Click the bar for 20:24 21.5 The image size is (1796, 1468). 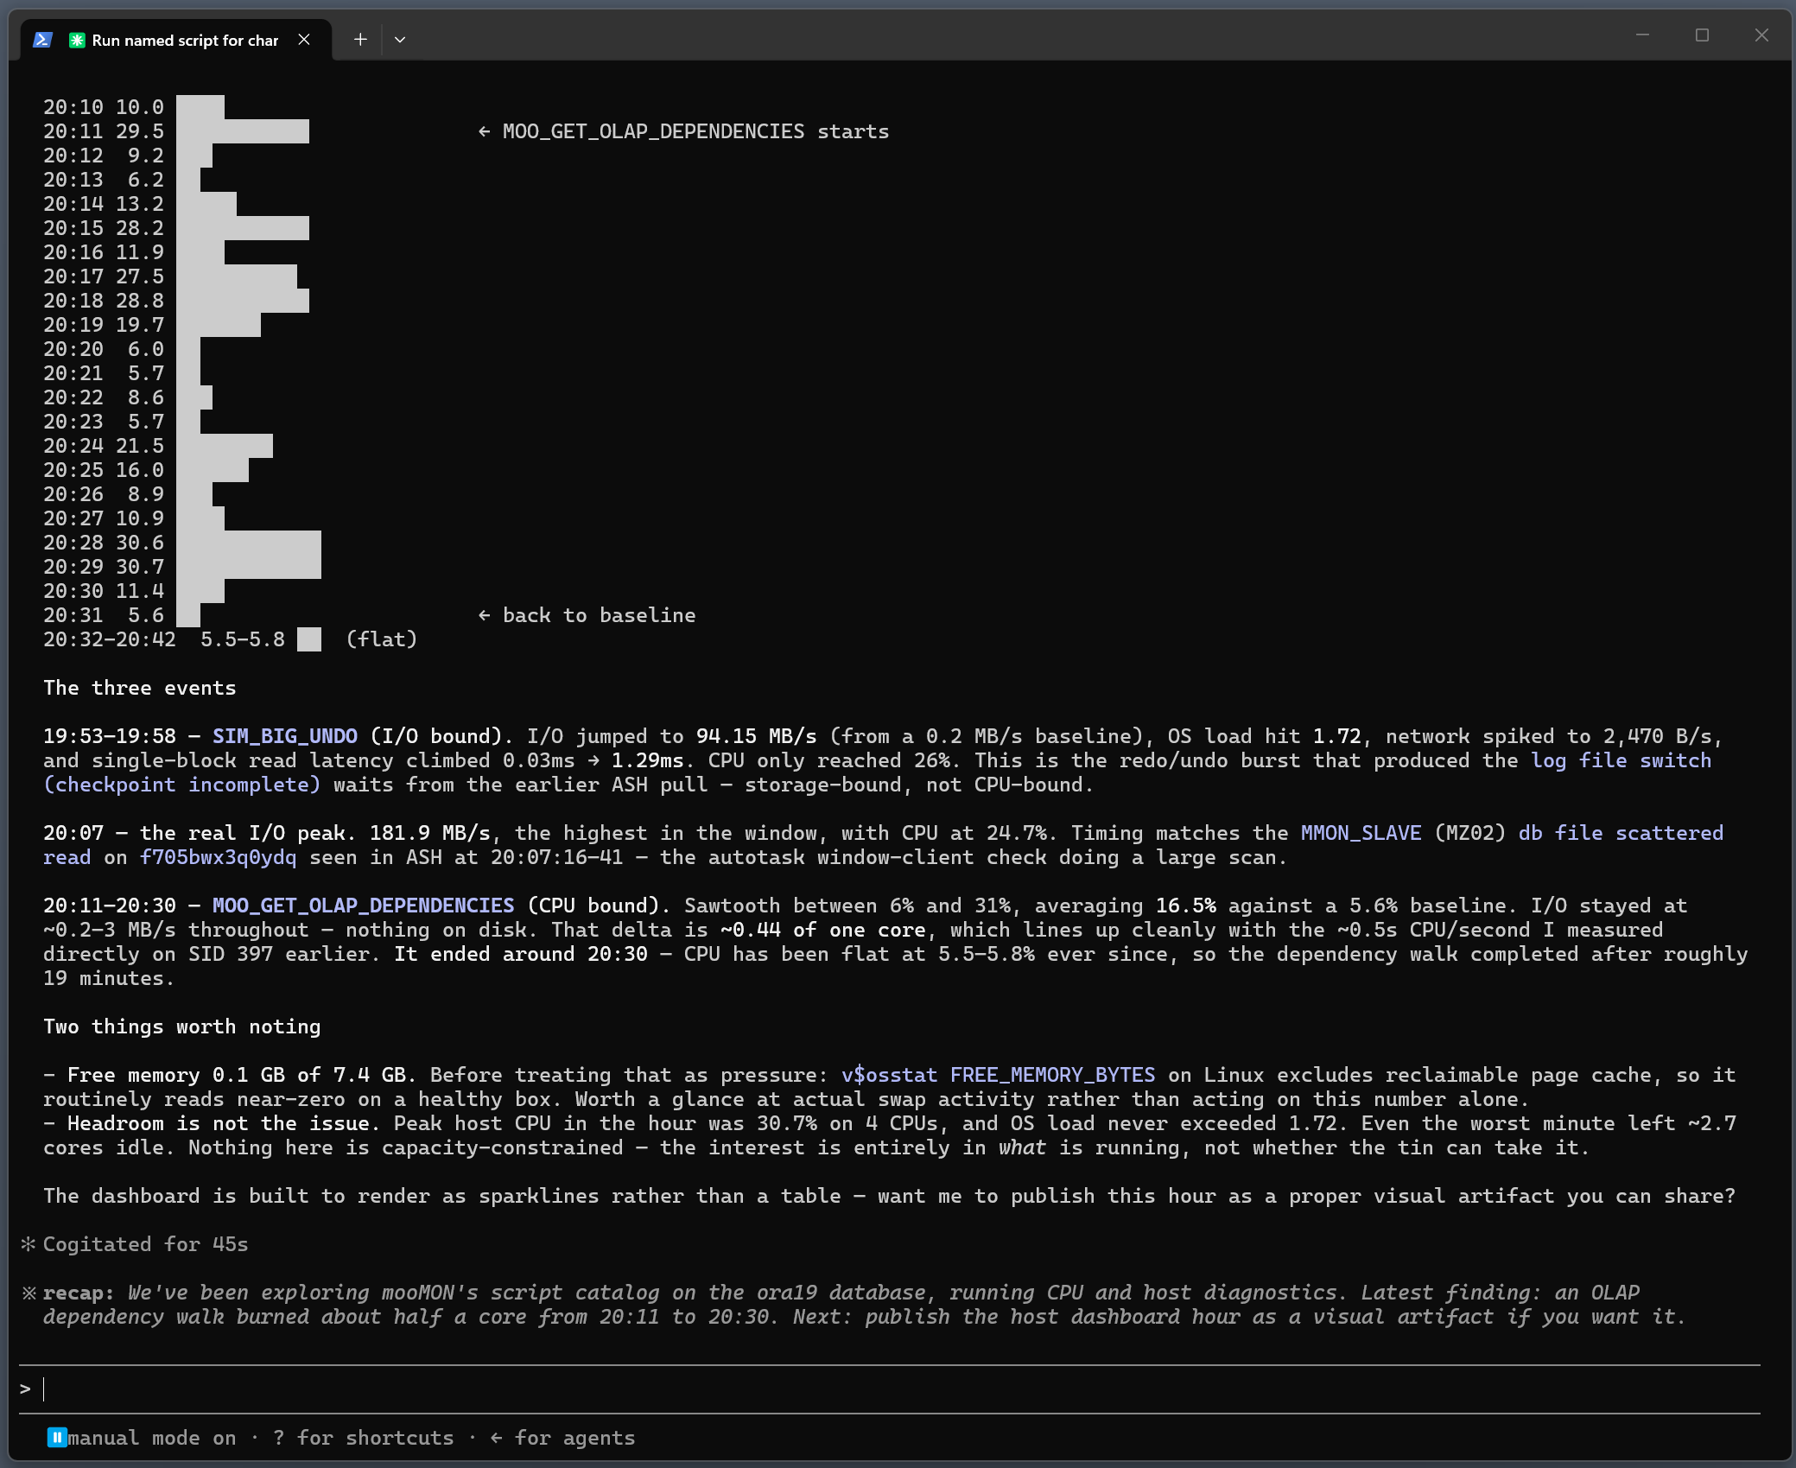pyautogui.click(x=225, y=446)
